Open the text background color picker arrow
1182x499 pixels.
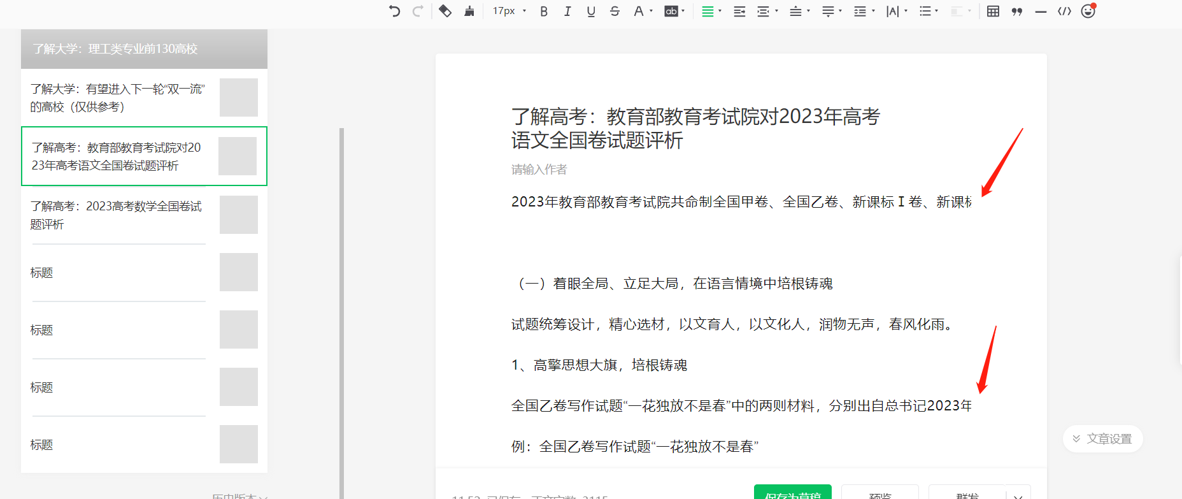(x=683, y=11)
